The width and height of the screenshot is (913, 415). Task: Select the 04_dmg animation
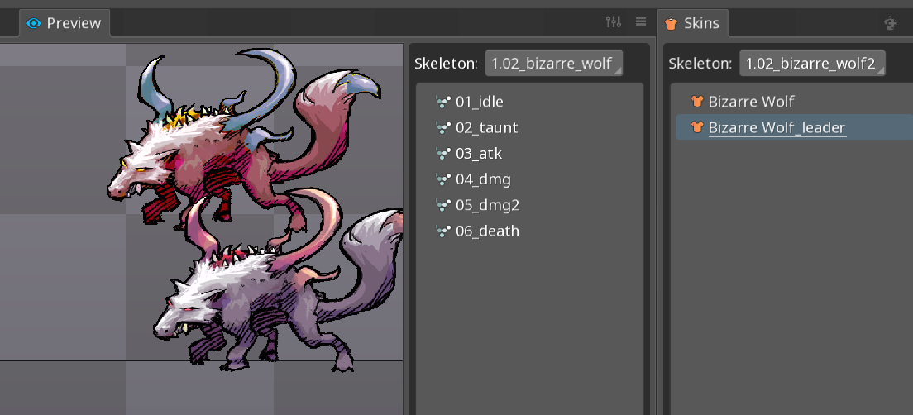tap(483, 179)
